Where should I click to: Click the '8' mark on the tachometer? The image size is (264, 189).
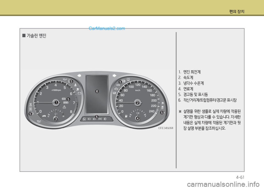(x=71, y=112)
